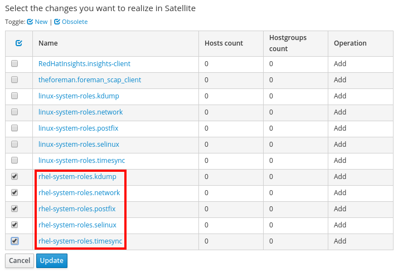
Task: Open the RedHatInsights.insights-client role link
Action: tap(84, 64)
